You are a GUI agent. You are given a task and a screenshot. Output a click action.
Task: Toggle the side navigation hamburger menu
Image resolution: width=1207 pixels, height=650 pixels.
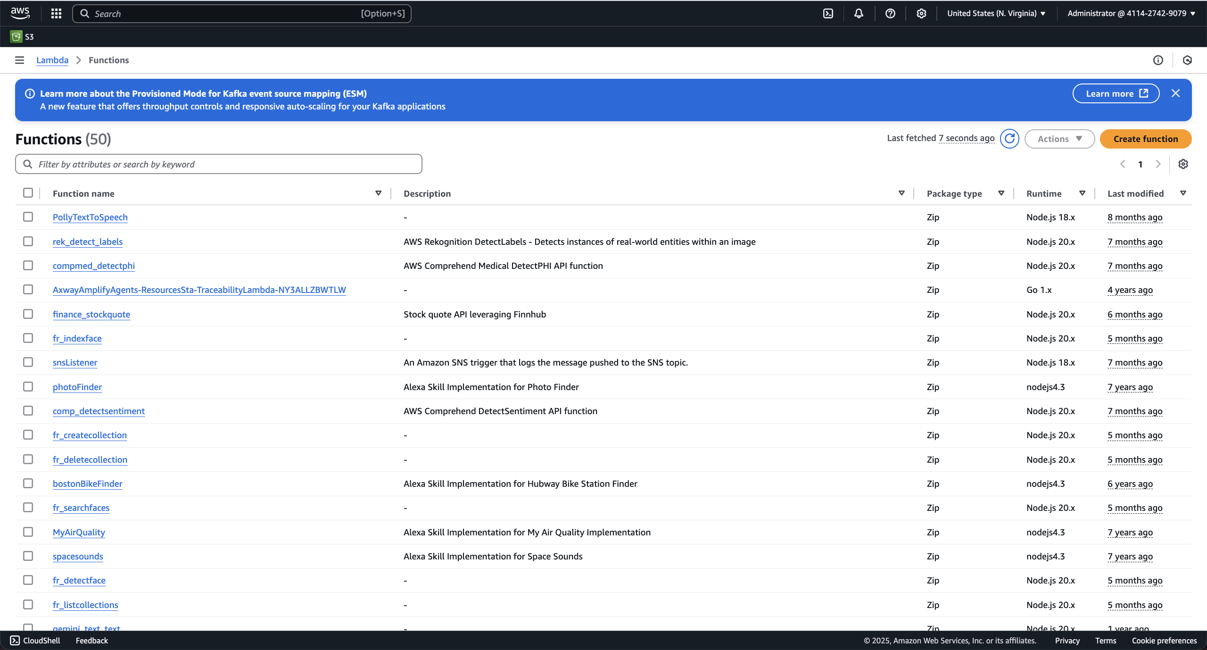[x=19, y=60]
